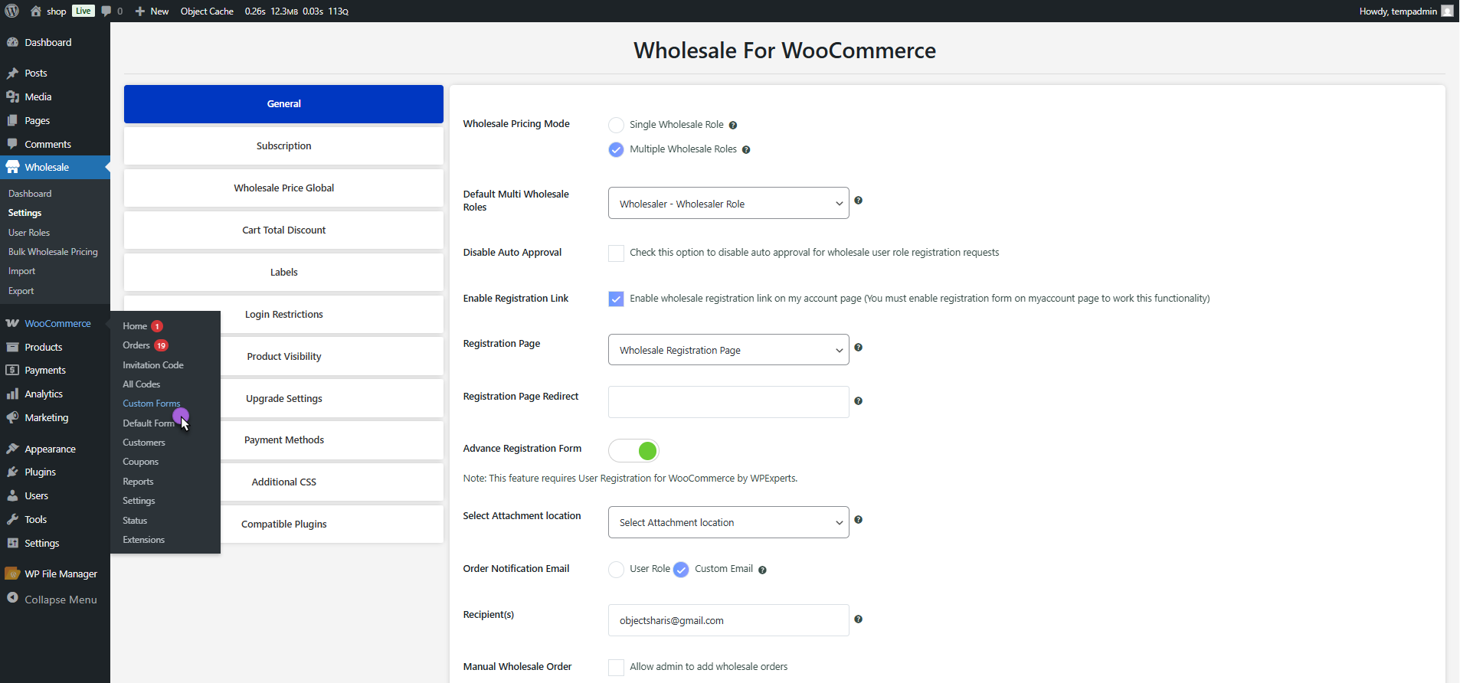The image size is (1460, 683).
Task: Click help icon beside Recipient(s) email field
Action: (x=859, y=619)
